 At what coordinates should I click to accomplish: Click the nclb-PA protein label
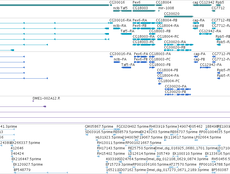pyautogui.click(x=120, y=59)
